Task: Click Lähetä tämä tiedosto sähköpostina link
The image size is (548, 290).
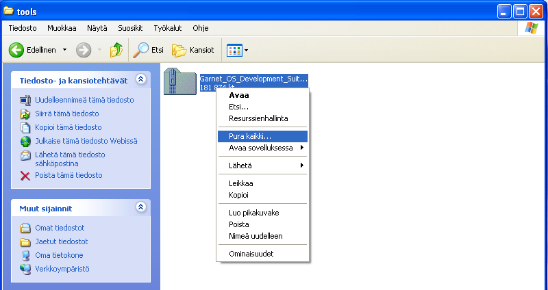Action: [70, 159]
